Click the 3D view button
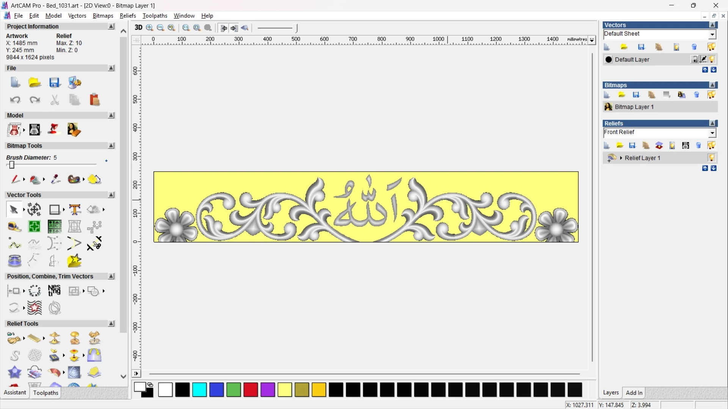 pyautogui.click(x=138, y=28)
